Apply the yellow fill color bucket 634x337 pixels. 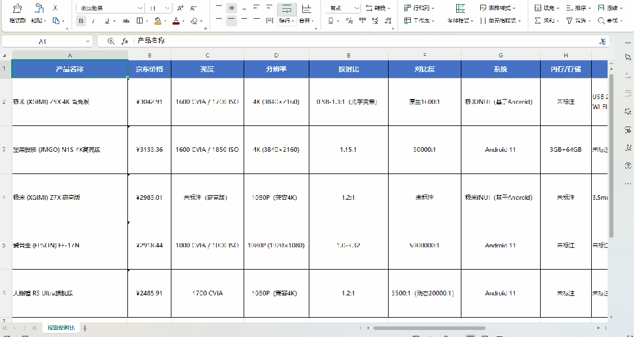[x=158, y=21]
